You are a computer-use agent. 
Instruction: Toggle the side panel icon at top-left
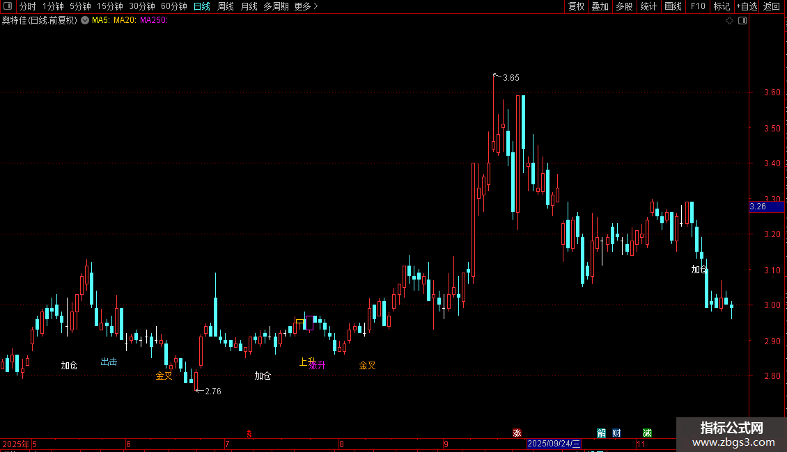click(8, 6)
